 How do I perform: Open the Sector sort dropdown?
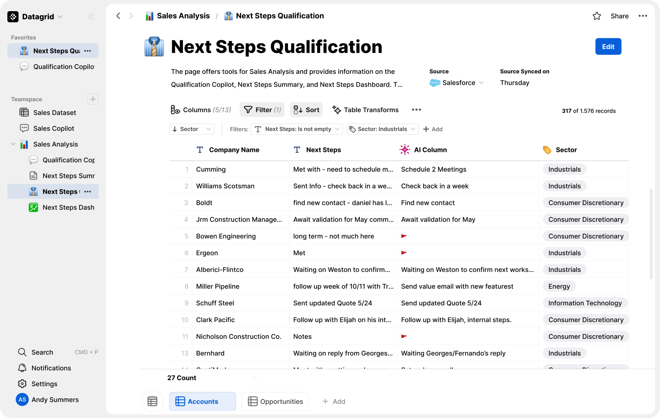(x=192, y=129)
